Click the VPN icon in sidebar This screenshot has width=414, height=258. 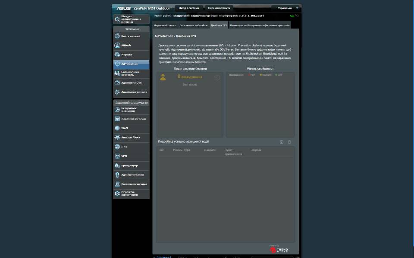[x=117, y=156]
